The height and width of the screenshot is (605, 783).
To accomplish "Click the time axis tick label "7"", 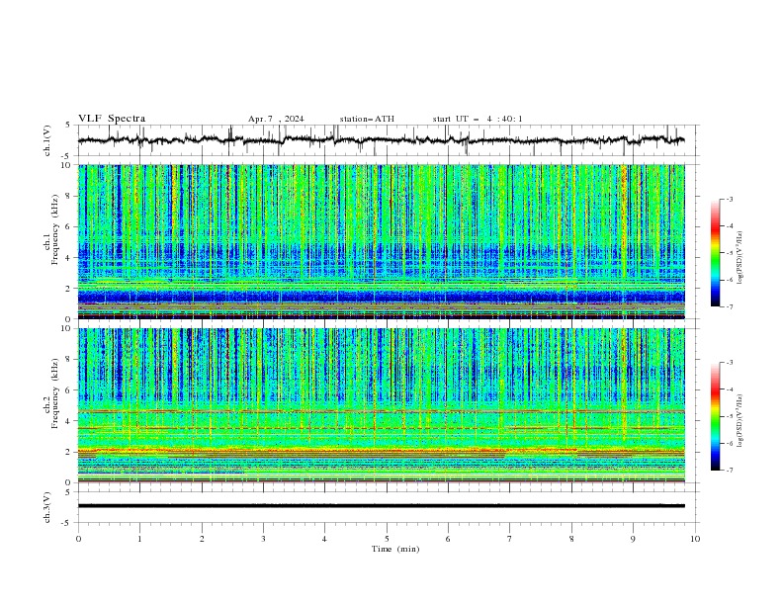I will coord(510,539).
